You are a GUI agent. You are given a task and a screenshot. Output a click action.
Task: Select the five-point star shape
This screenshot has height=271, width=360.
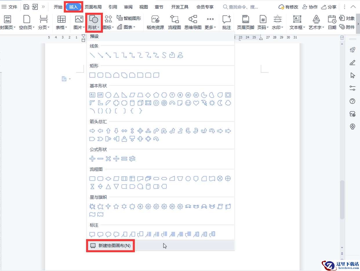(116, 207)
